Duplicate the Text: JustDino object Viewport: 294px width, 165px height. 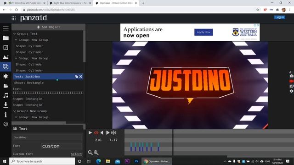(x=76, y=77)
